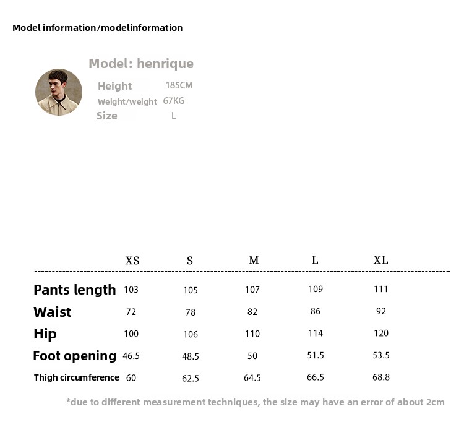Click the XL hip value 120
This screenshot has height=435, width=464.
[x=381, y=334]
